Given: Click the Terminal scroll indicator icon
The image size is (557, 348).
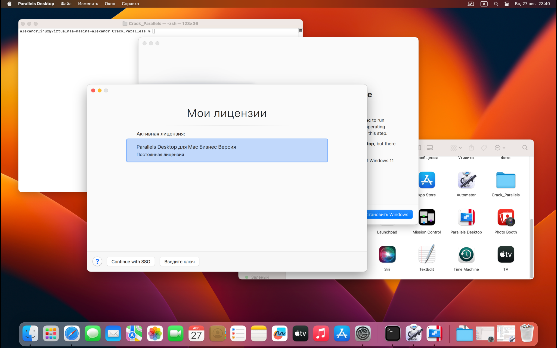Looking at the screenshot, I should 301,30.
